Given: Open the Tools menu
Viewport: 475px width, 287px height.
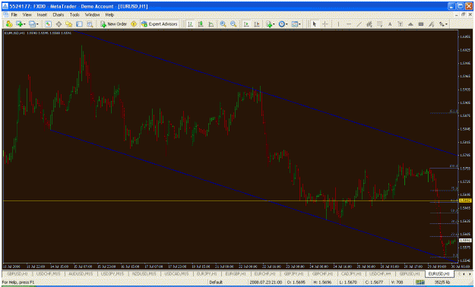Looking at the screenshot, I should (74, 14).
